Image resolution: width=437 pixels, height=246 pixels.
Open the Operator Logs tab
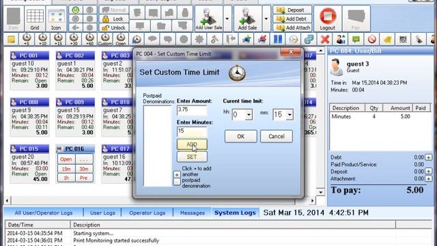(x=147, y=213)
